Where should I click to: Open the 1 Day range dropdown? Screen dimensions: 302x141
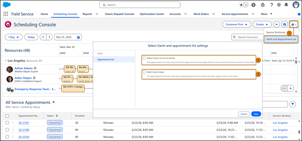point(14,37)
